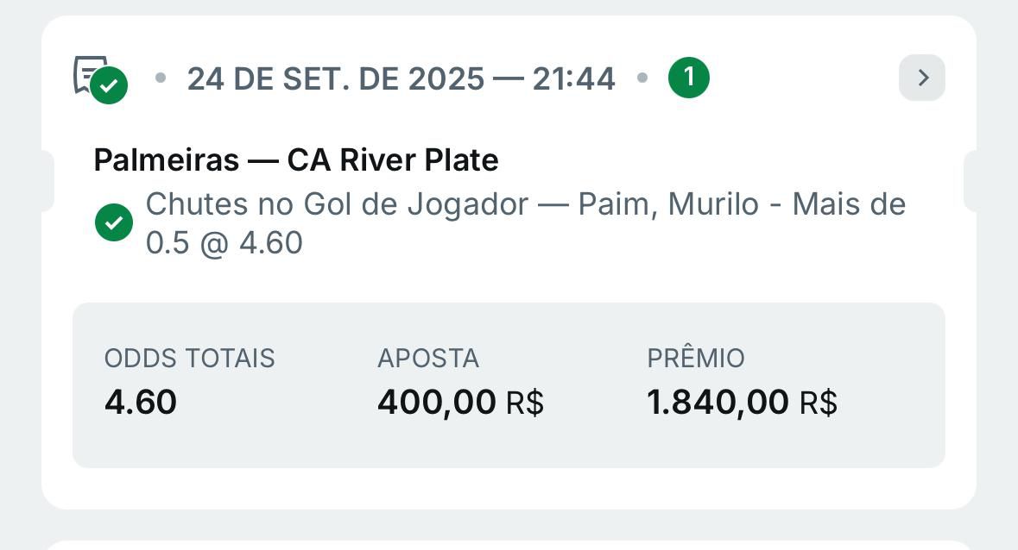This screenshot has width=1018, height=550.
Task: Click the left ticket notch on the card
Action: pyautogui.click(x=47, y=181)
